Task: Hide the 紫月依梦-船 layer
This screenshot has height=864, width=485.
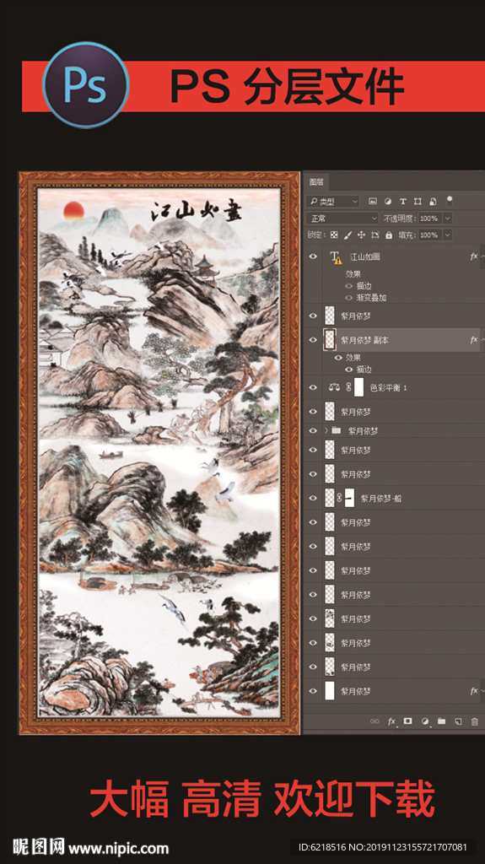Action: (314, 498)
